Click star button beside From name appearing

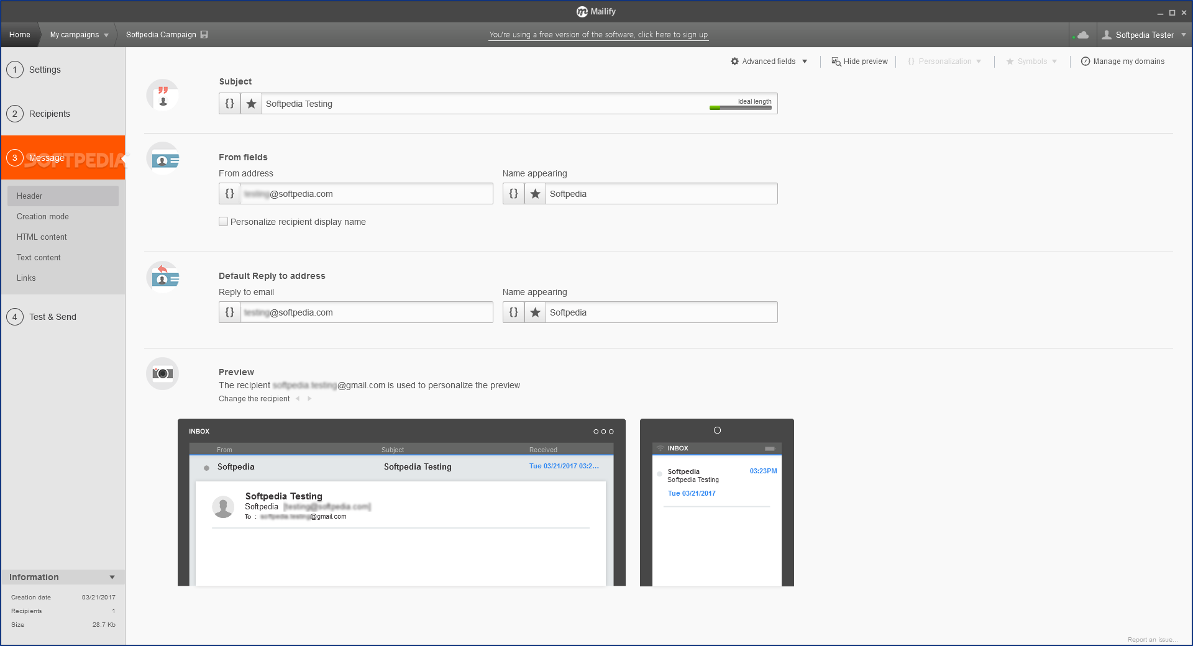535,194
